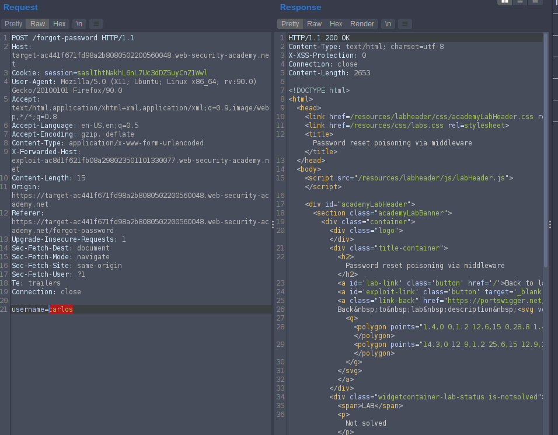Click the 'Response' panel heading
The image size is (558, 435).
tap(301, 7)
